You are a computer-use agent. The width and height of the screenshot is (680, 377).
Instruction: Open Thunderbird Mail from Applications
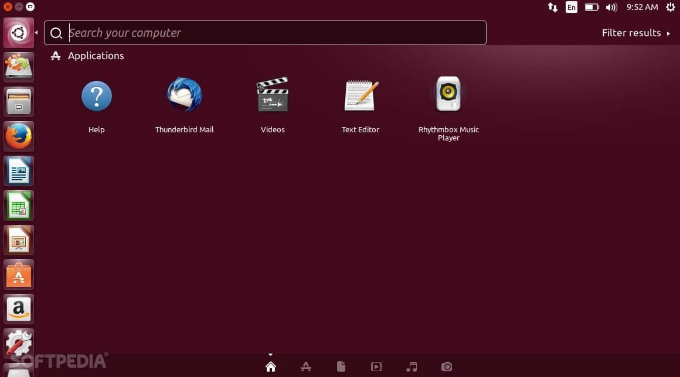click(184, 96)
